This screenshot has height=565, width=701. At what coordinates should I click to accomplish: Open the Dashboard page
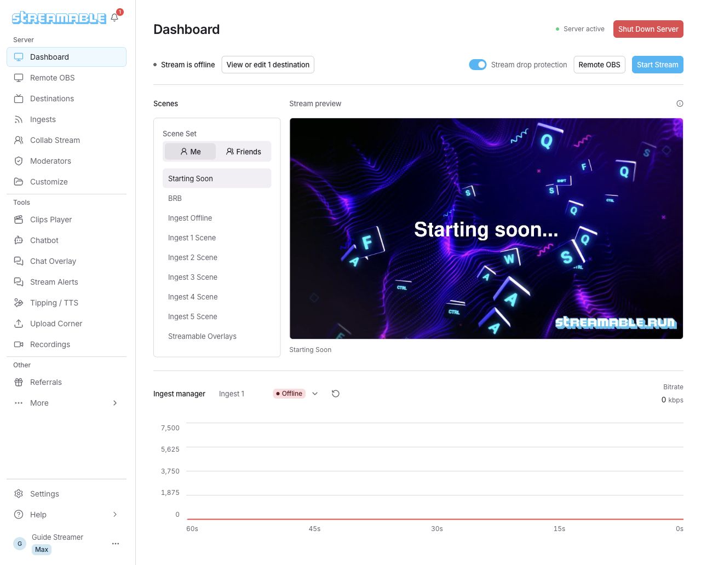click(66, 57)
